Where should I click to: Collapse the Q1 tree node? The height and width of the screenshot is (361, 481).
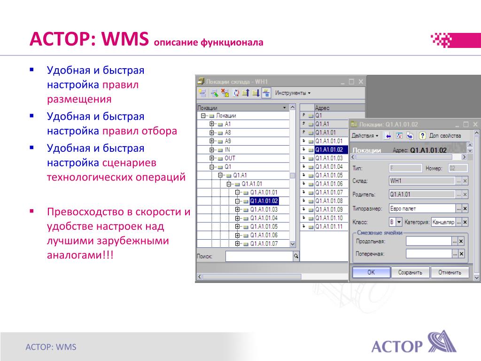pyautogui.click(x=212, y=167)
